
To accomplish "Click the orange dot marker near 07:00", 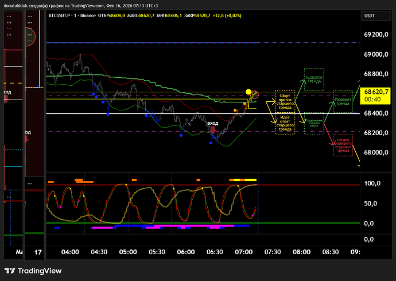I will tap(236, 110).
